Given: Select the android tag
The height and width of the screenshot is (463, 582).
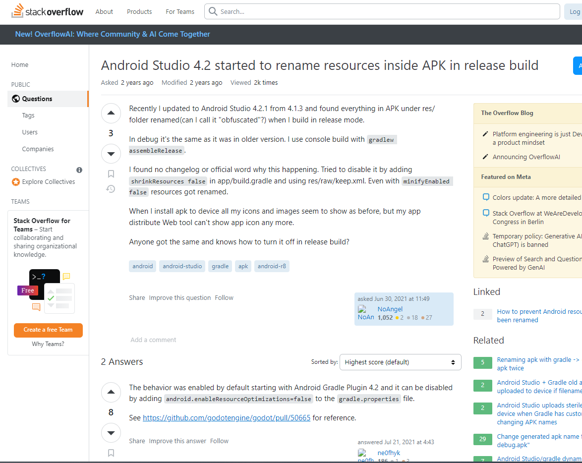Looking at the screenshot, I should 143,266.
